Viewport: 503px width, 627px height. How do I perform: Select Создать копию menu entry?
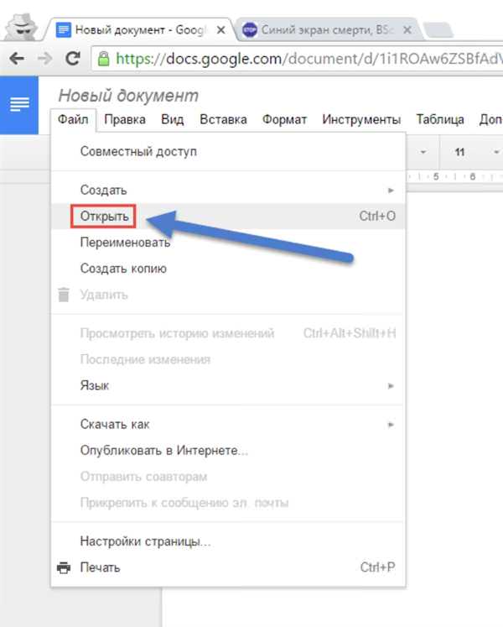pos(228,269)
